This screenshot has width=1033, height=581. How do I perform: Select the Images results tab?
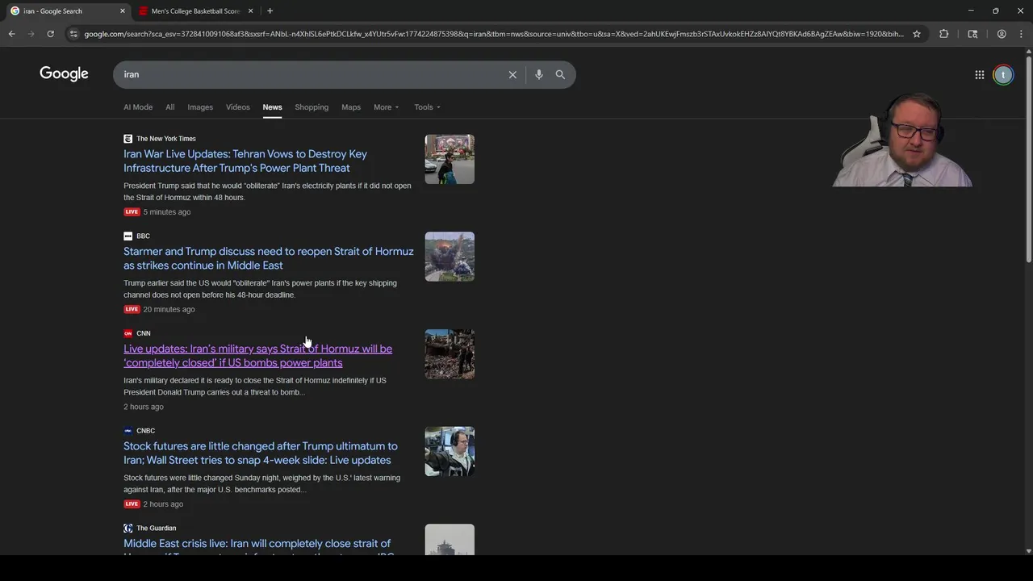click(200, 107)
